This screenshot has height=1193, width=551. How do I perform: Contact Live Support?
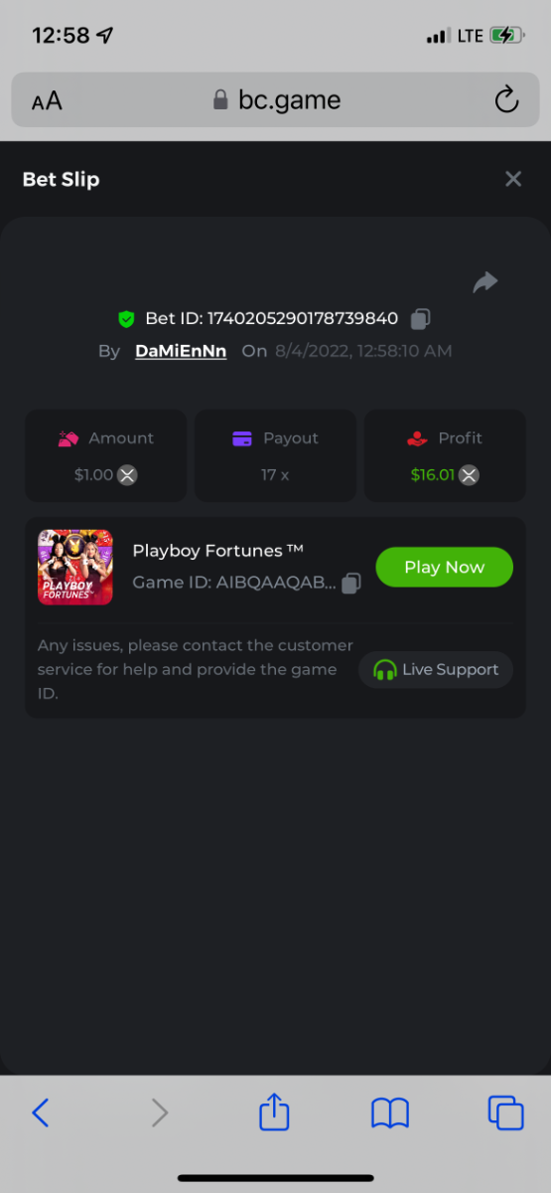pos(436,669)
